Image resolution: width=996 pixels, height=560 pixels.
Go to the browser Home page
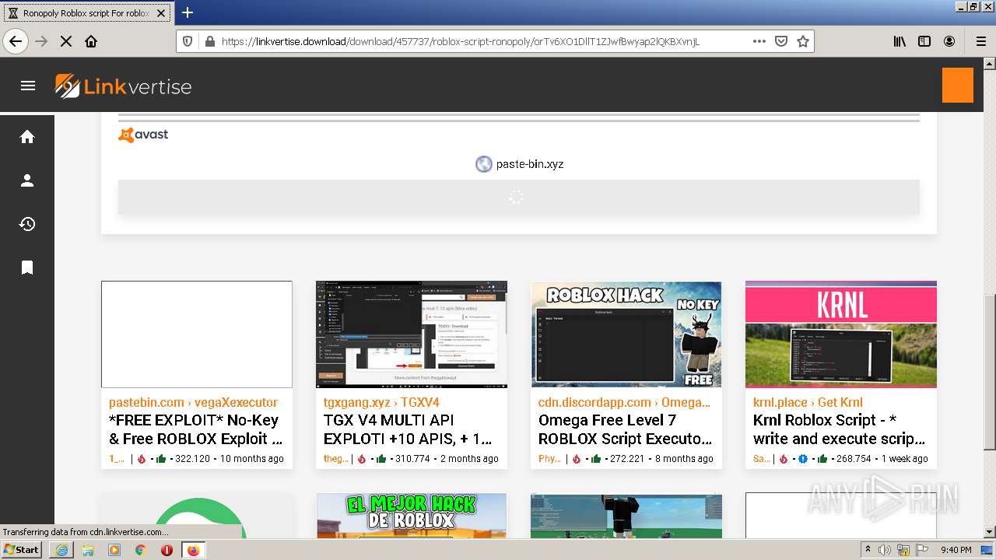click(x=91, y=41)
